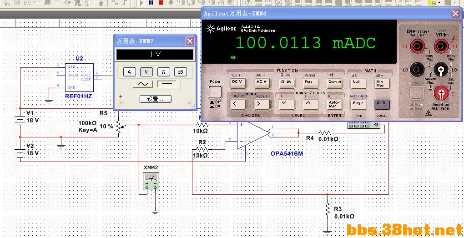464x238 pixels.
Task: Click the left arrow menu choices button
Action: [x=238, y=105]
